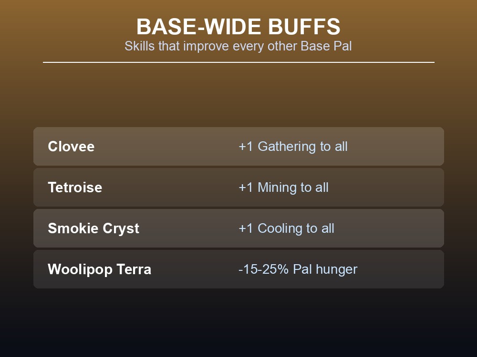The height and width of the screenshot is (357, 477).
Task: Click the word BUFFS in the title
Action: tap(304, 27)
